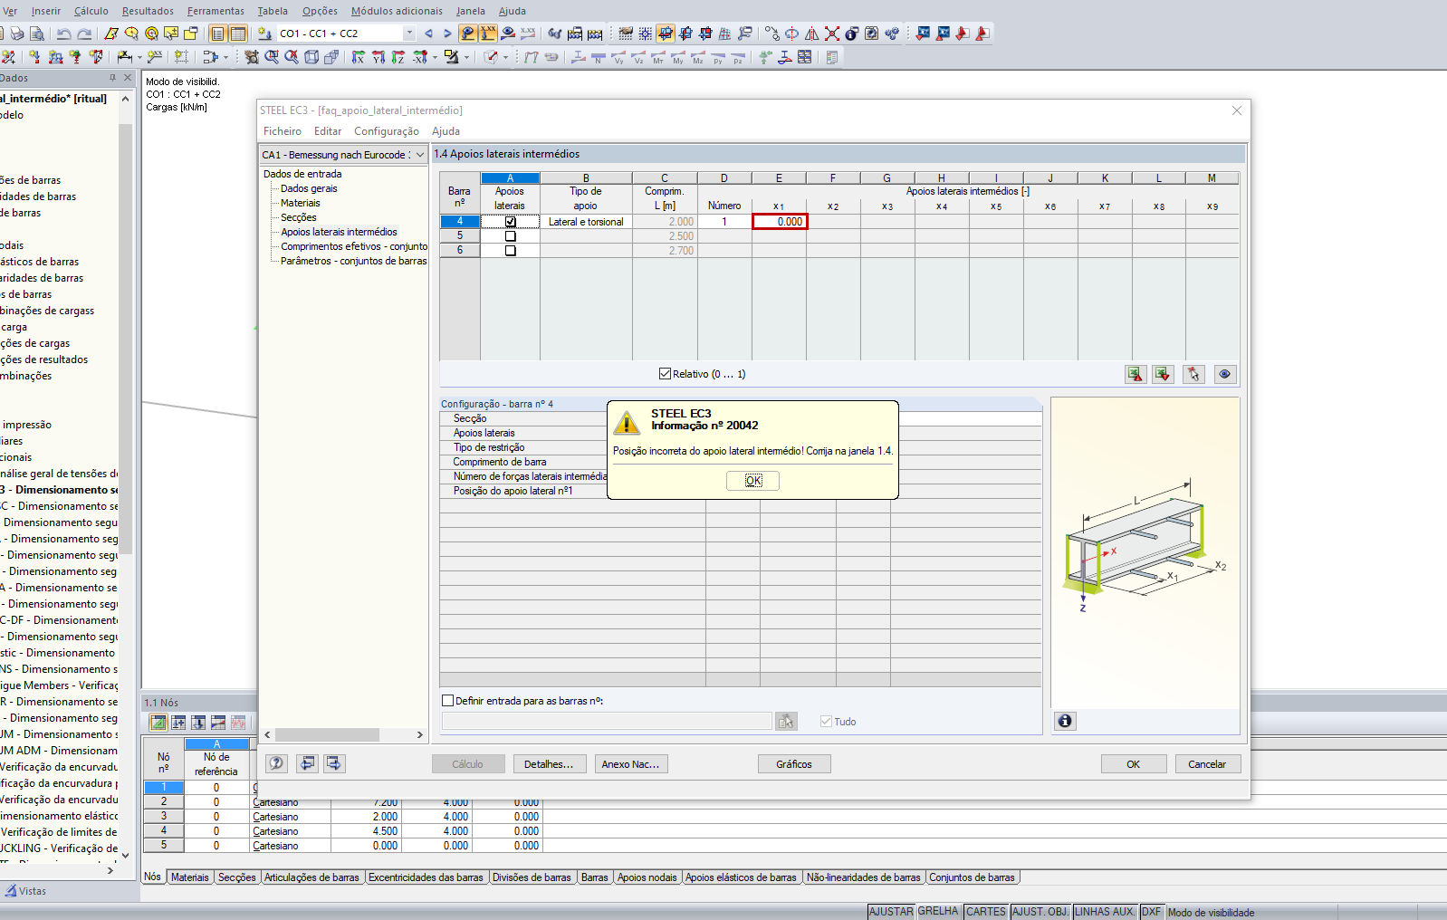
Task: Toggle AJUSTAR in the status bar
Action: point(892,912)
